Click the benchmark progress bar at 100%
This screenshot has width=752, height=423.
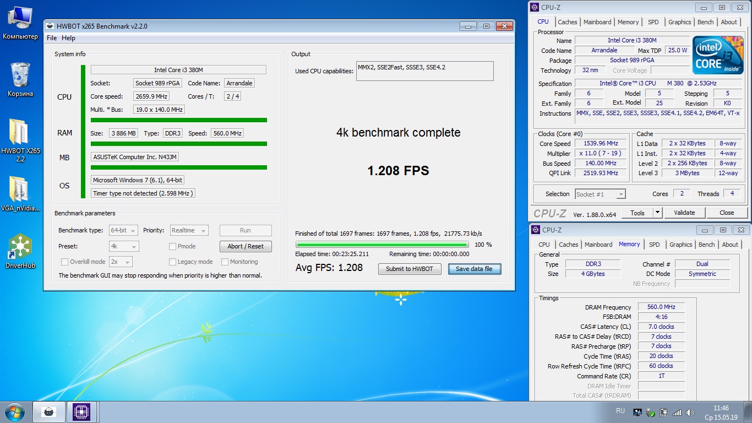382,245
